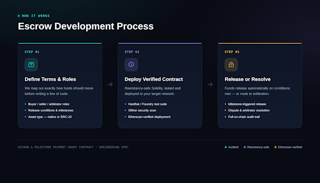Screen dimensions: 320x183
Task: Click the "Release or Resolve" title
Action: (x=248, y=79)
